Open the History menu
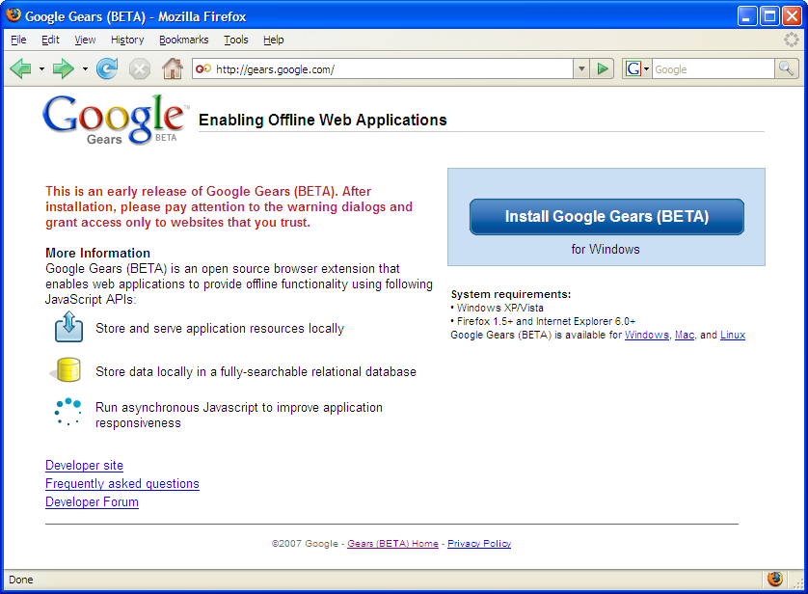The image size is (808, 594). point(127,40)
